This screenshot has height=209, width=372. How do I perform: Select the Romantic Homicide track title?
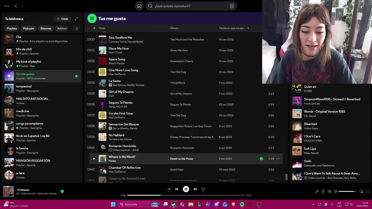tap(122, 146)
